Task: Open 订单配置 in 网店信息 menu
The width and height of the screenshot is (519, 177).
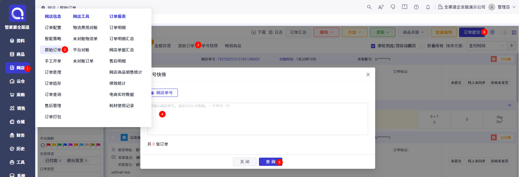Action: point(53,28)
